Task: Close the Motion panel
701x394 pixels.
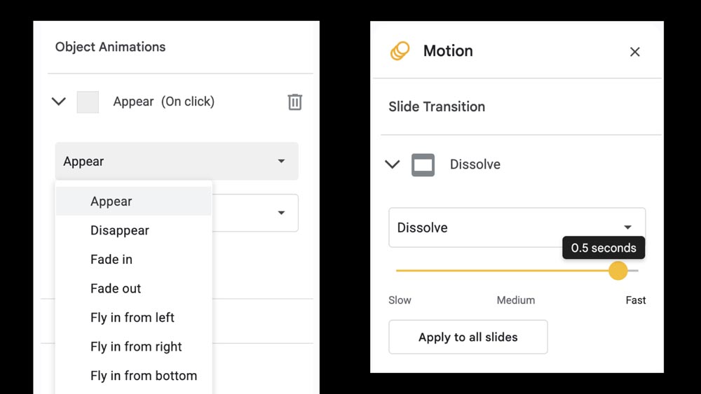Action: click(x=635, y=52)
